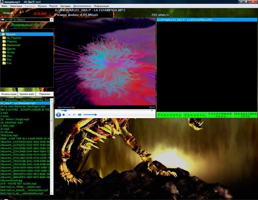This screenshot has width=258, height=200.
Task: Click the rewind arrows on seek bar
Action: (58, 111)
